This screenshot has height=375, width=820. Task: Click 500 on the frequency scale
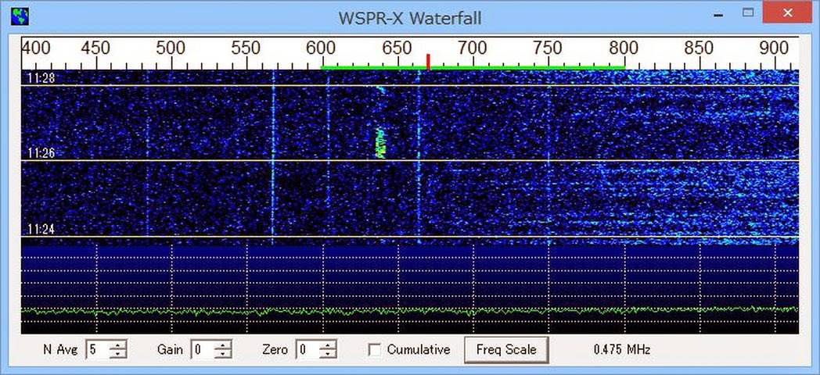171,48
